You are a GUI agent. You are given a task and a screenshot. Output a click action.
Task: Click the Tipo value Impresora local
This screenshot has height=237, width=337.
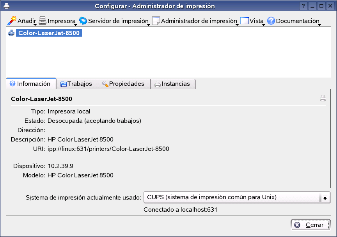69,111
